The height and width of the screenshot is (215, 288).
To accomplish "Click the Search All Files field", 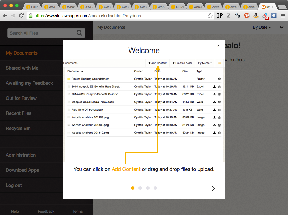I will [46, 33].
